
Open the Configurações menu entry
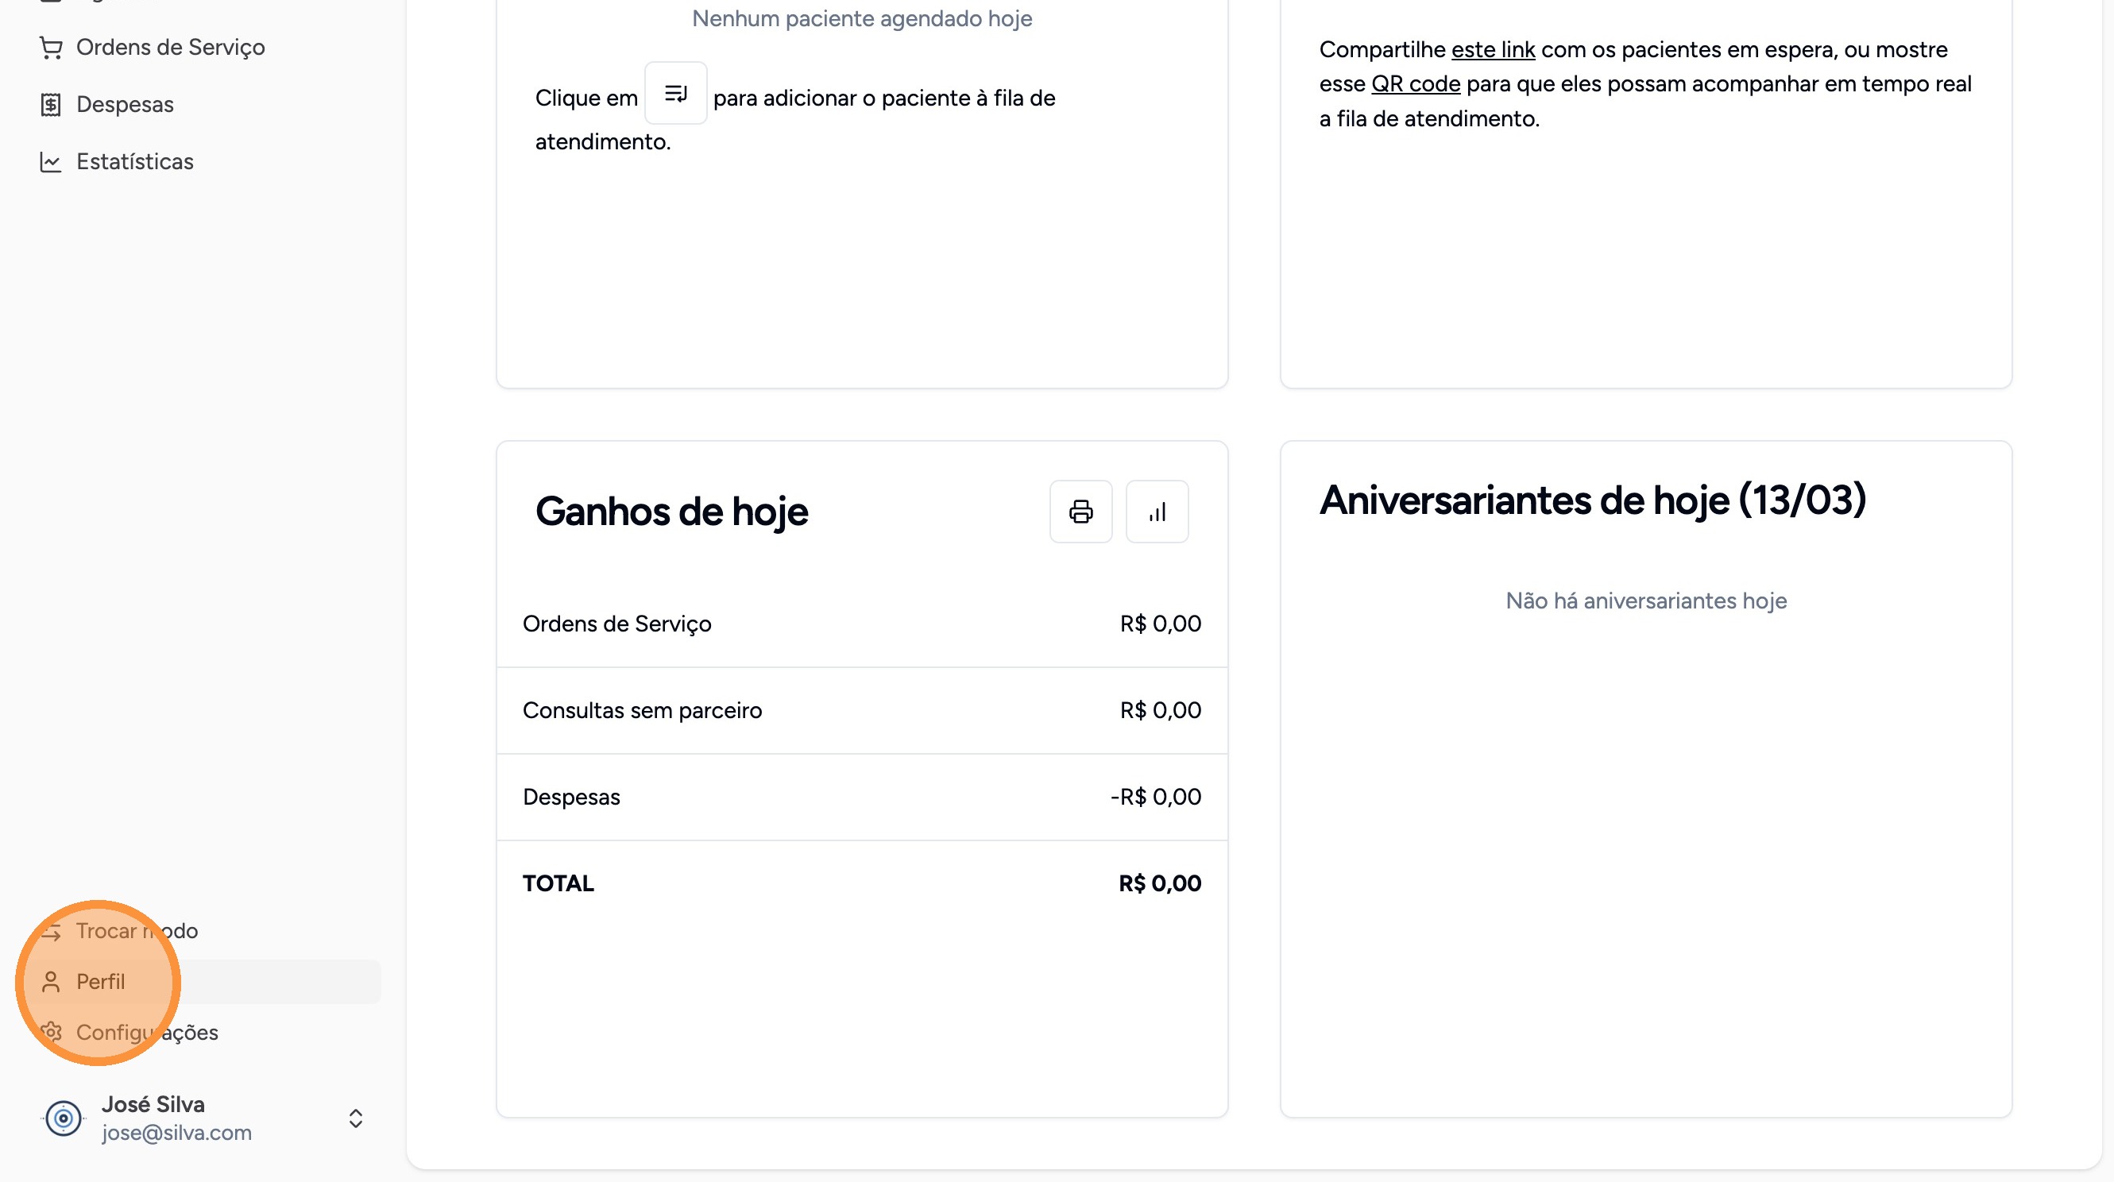coord(148,1032)
